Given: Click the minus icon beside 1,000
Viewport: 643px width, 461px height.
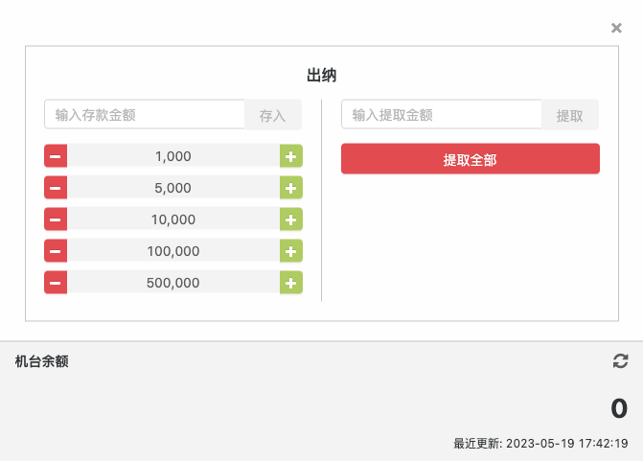Looking at the screenshot, I should pos(56,156).
